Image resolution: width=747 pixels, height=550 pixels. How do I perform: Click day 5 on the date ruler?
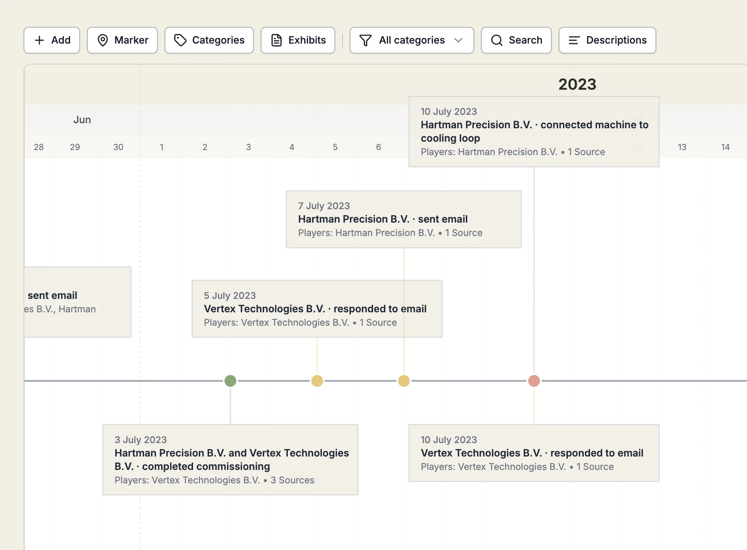click(x=335, y=147)
